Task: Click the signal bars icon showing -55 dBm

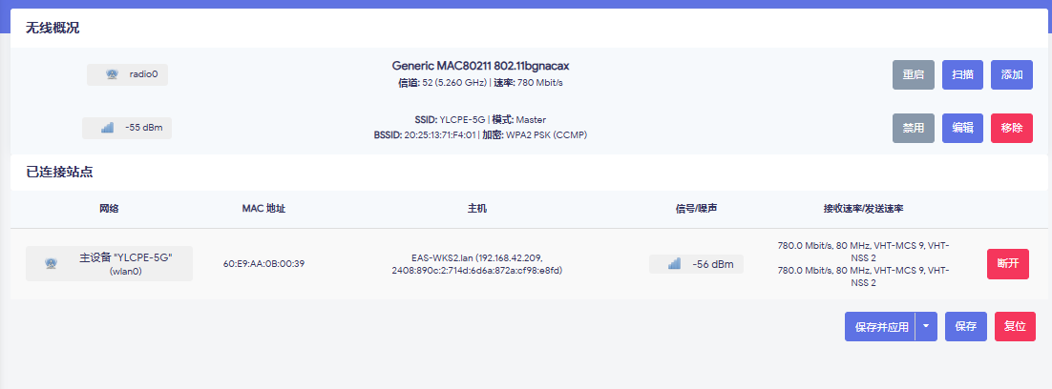Action: click(107, 128)
